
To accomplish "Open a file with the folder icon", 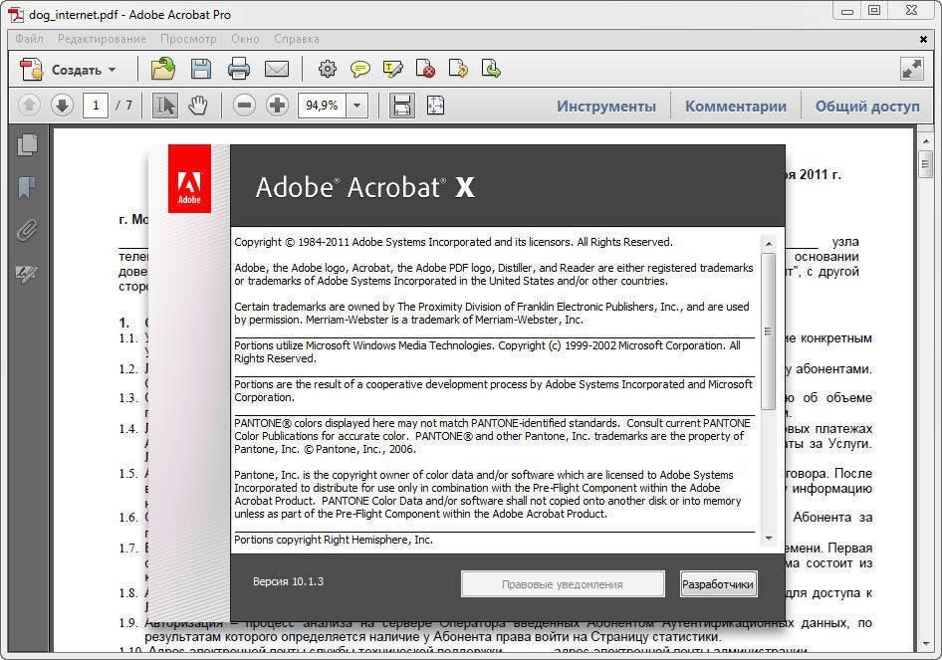I will pyautogui.click(x=162, y=69).
